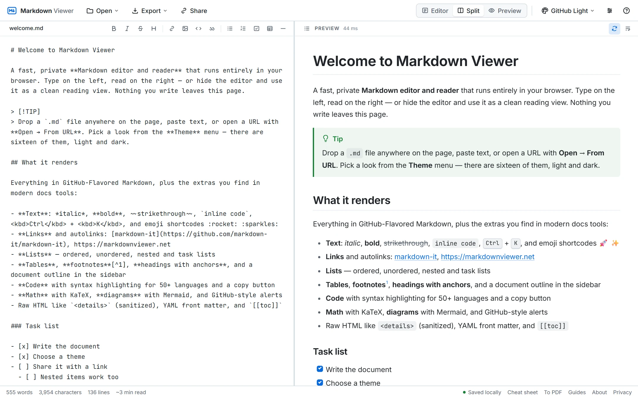Open the markdown-it link in preview

(x=416, y=257)
